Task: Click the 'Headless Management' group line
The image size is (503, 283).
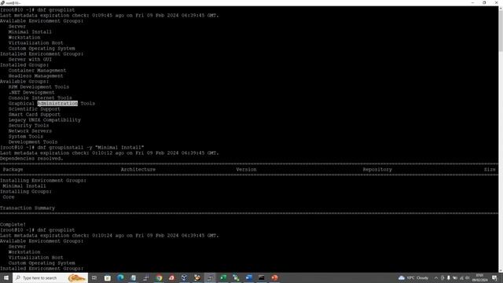Action: pyautogui.click(x=35, y=75)
